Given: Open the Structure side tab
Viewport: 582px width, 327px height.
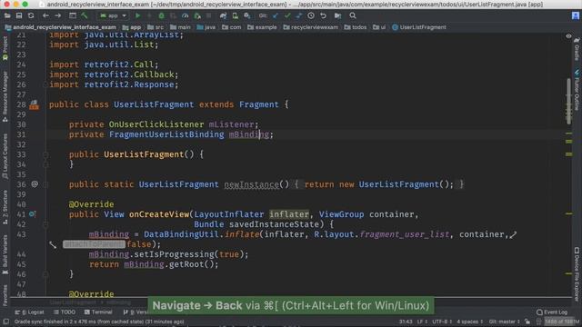Looking at the screenshot, I should click(5, 207).
